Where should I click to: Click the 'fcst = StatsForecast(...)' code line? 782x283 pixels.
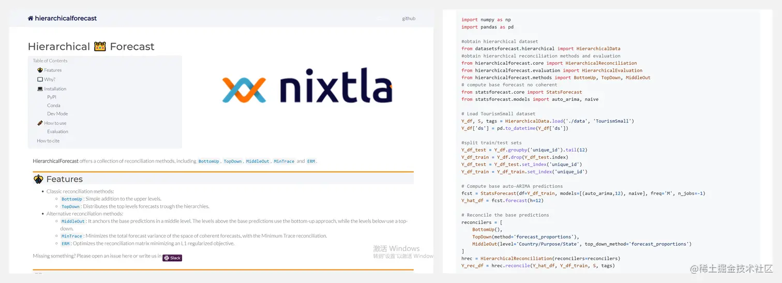click(583, 193)
